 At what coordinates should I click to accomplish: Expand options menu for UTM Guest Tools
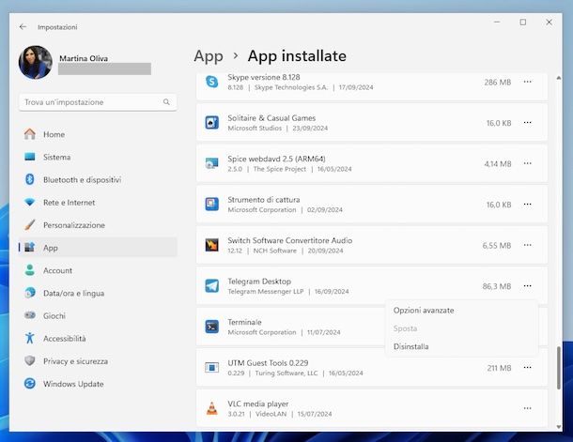[528, 368]
